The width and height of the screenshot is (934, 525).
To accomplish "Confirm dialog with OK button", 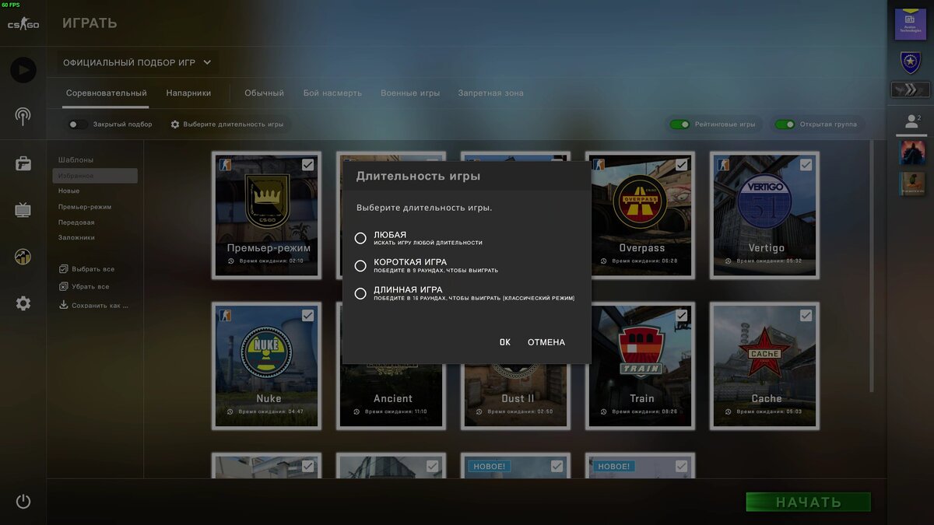I will (505, 342).
